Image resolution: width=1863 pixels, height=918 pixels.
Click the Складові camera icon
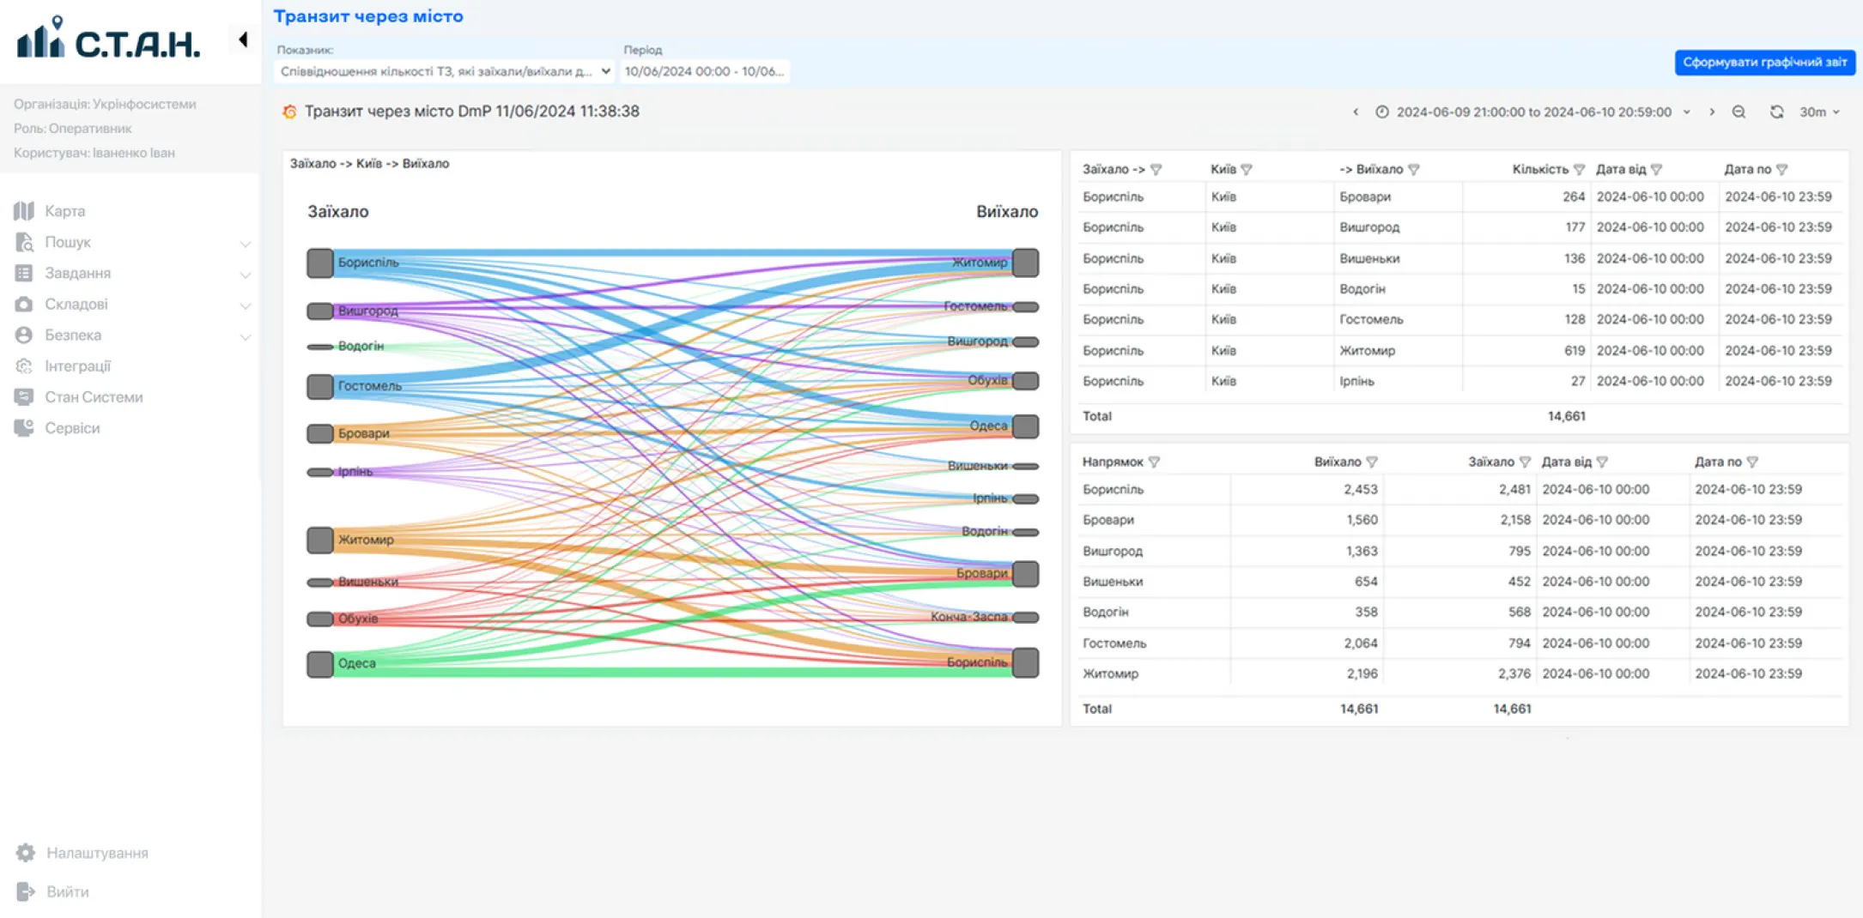pyautogui.click(x=24, y=304)
